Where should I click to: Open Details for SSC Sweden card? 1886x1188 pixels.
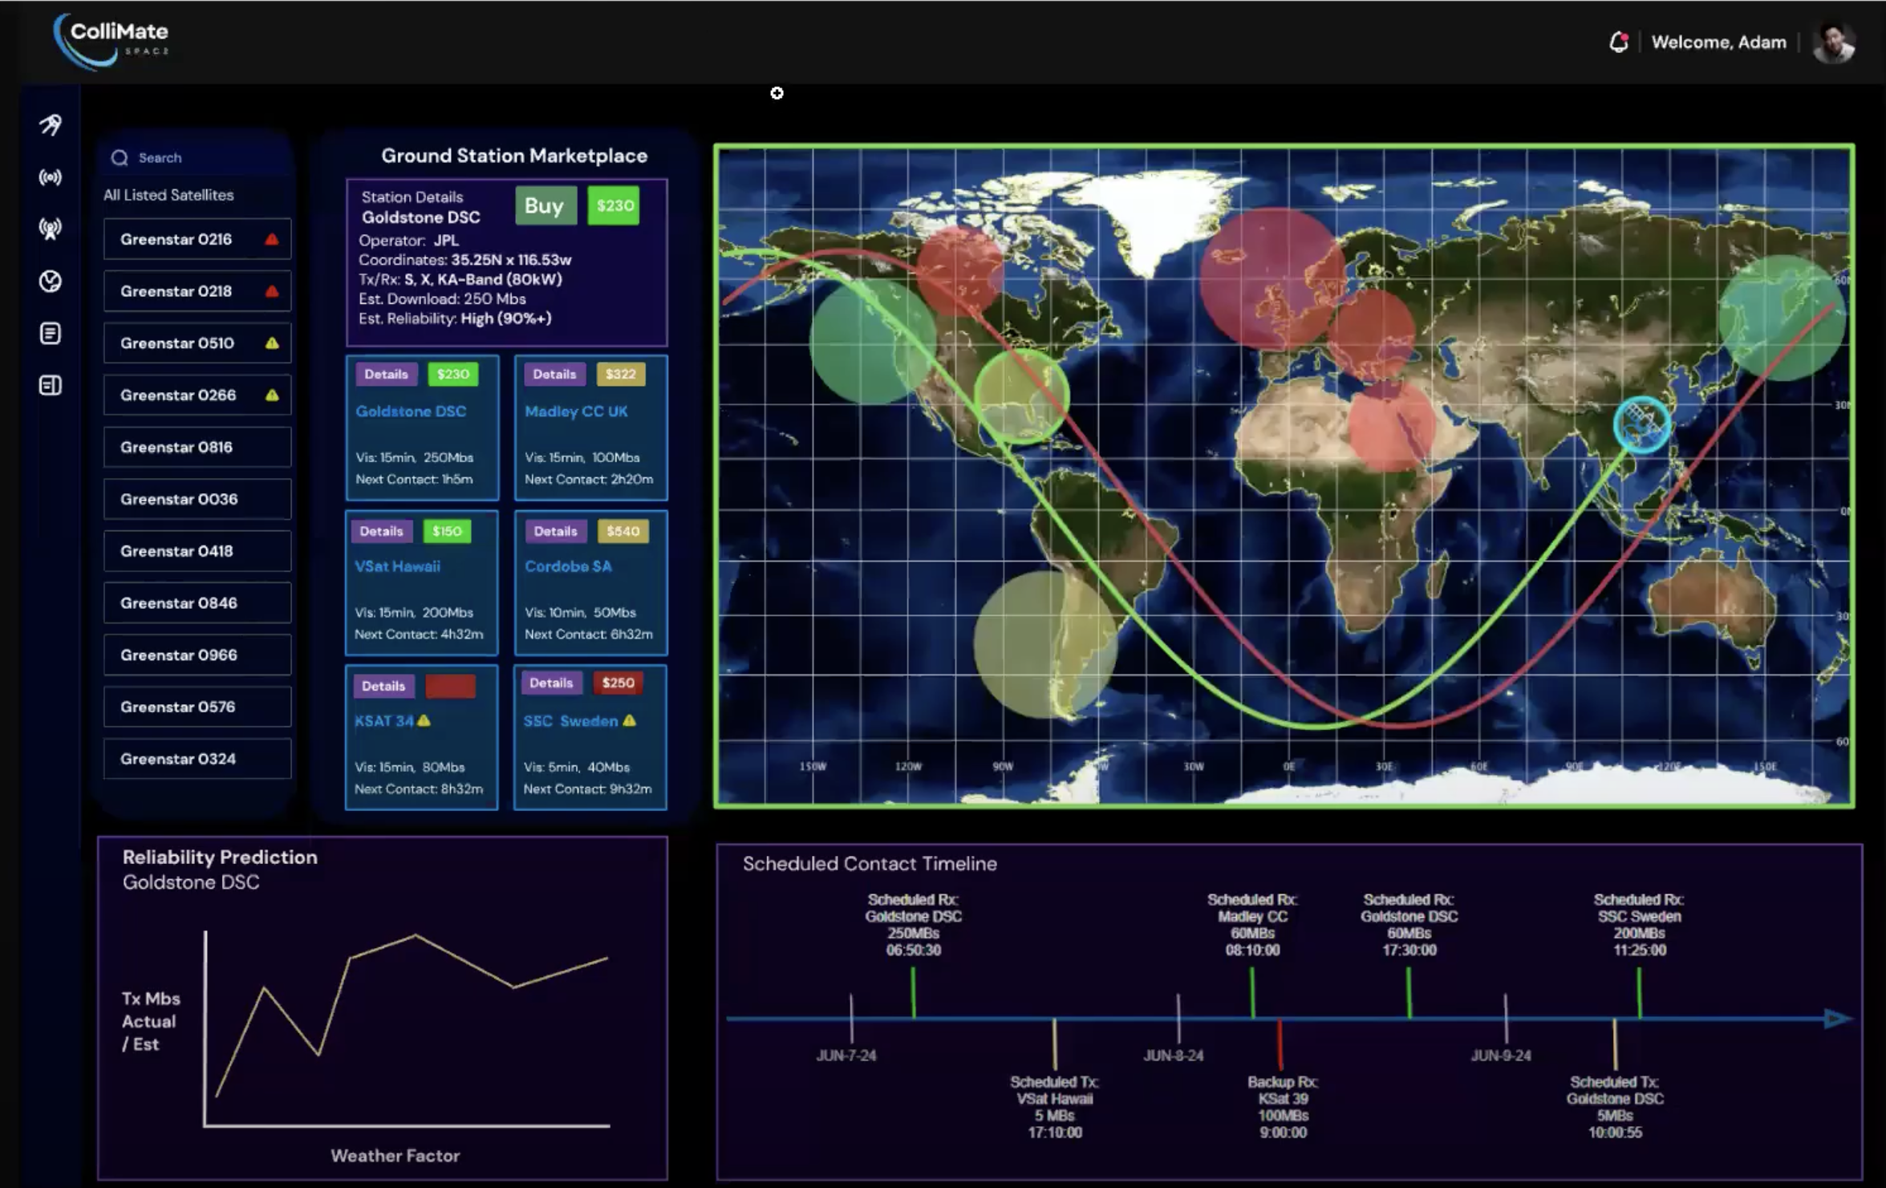click(551, 683)
